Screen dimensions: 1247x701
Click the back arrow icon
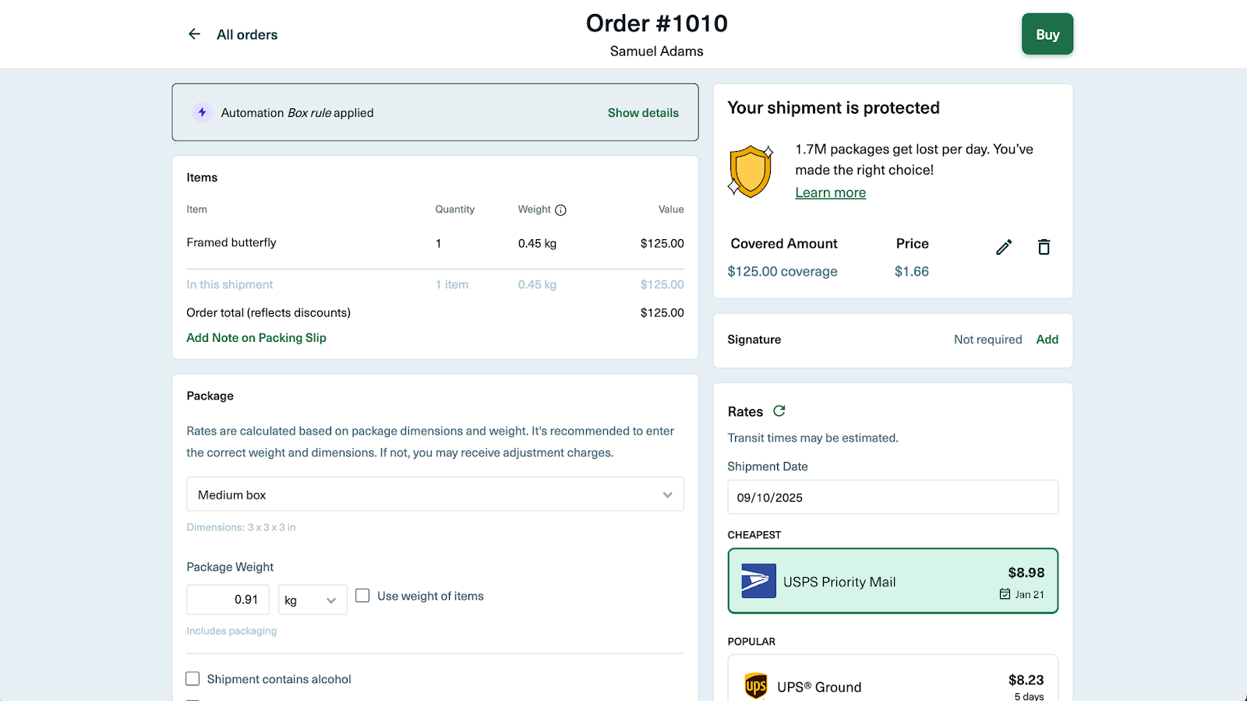pos(194,34)
